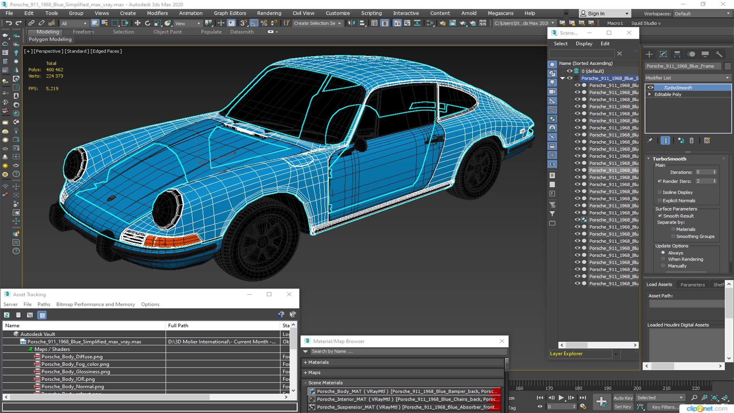
Task: Select the Manually update option
Action: click(663, 266)
